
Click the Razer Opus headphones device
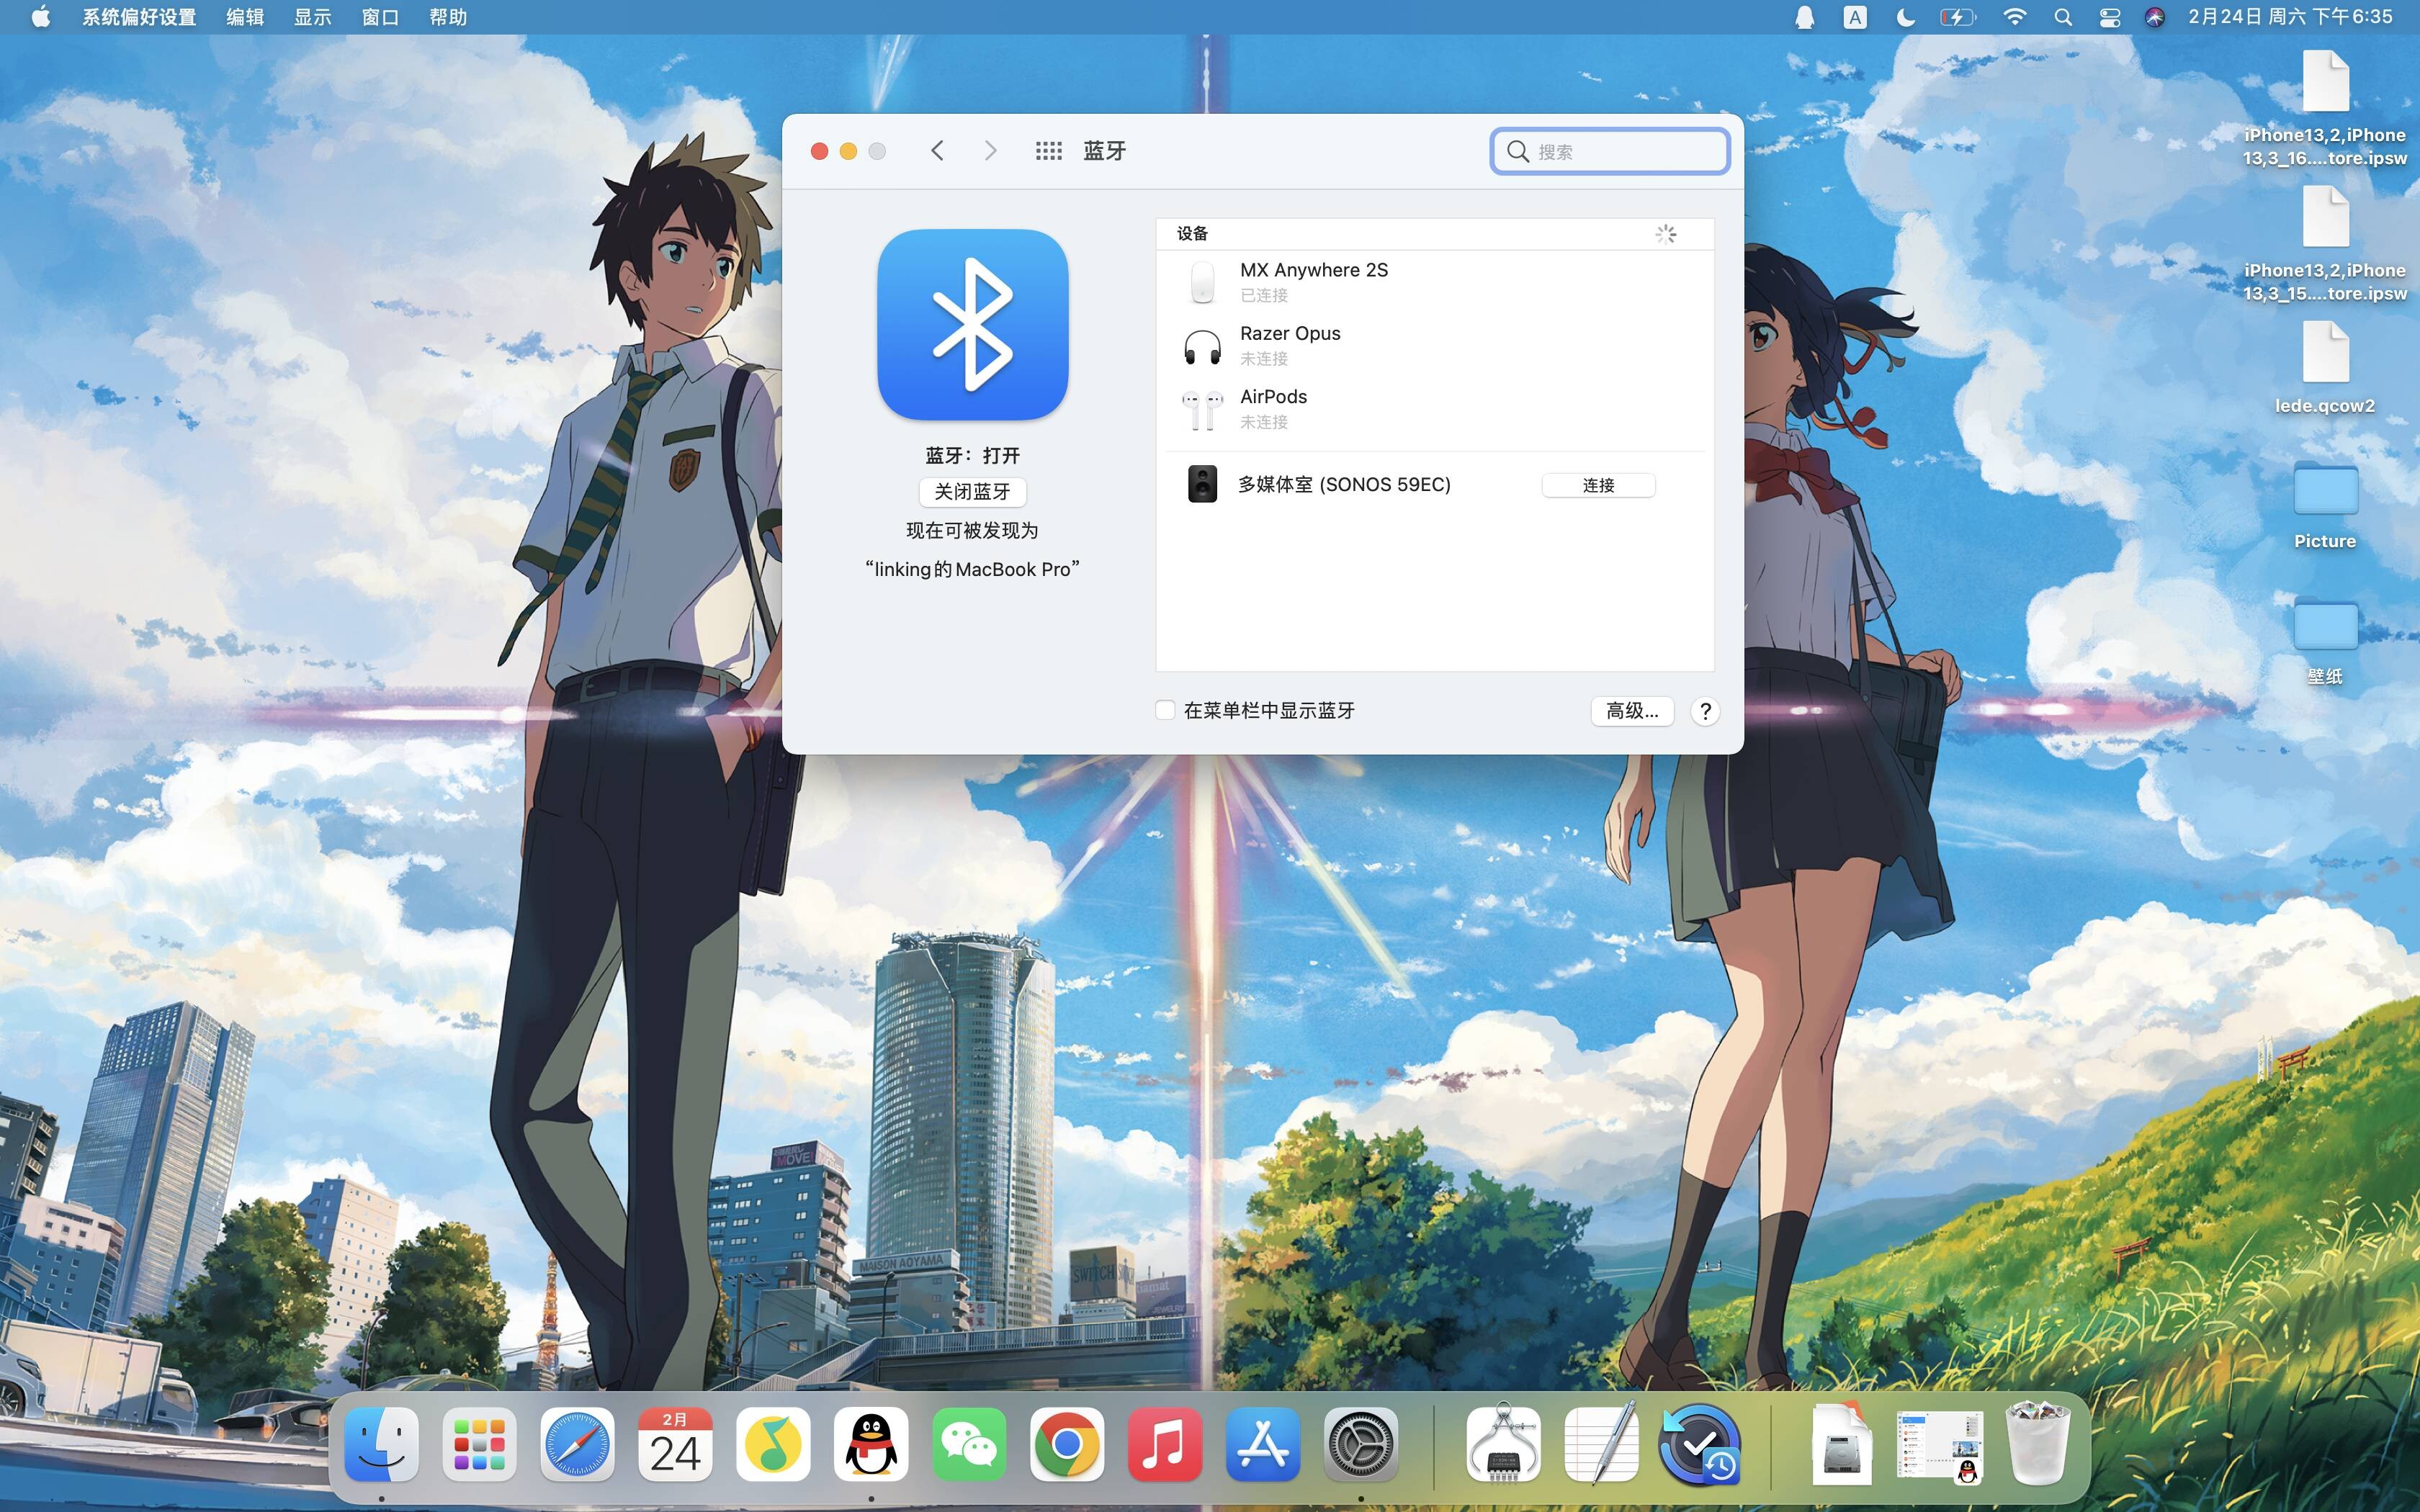tap(1289, 345)
